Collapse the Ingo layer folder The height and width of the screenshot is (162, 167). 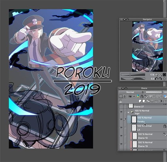click(x=129, y=112)
